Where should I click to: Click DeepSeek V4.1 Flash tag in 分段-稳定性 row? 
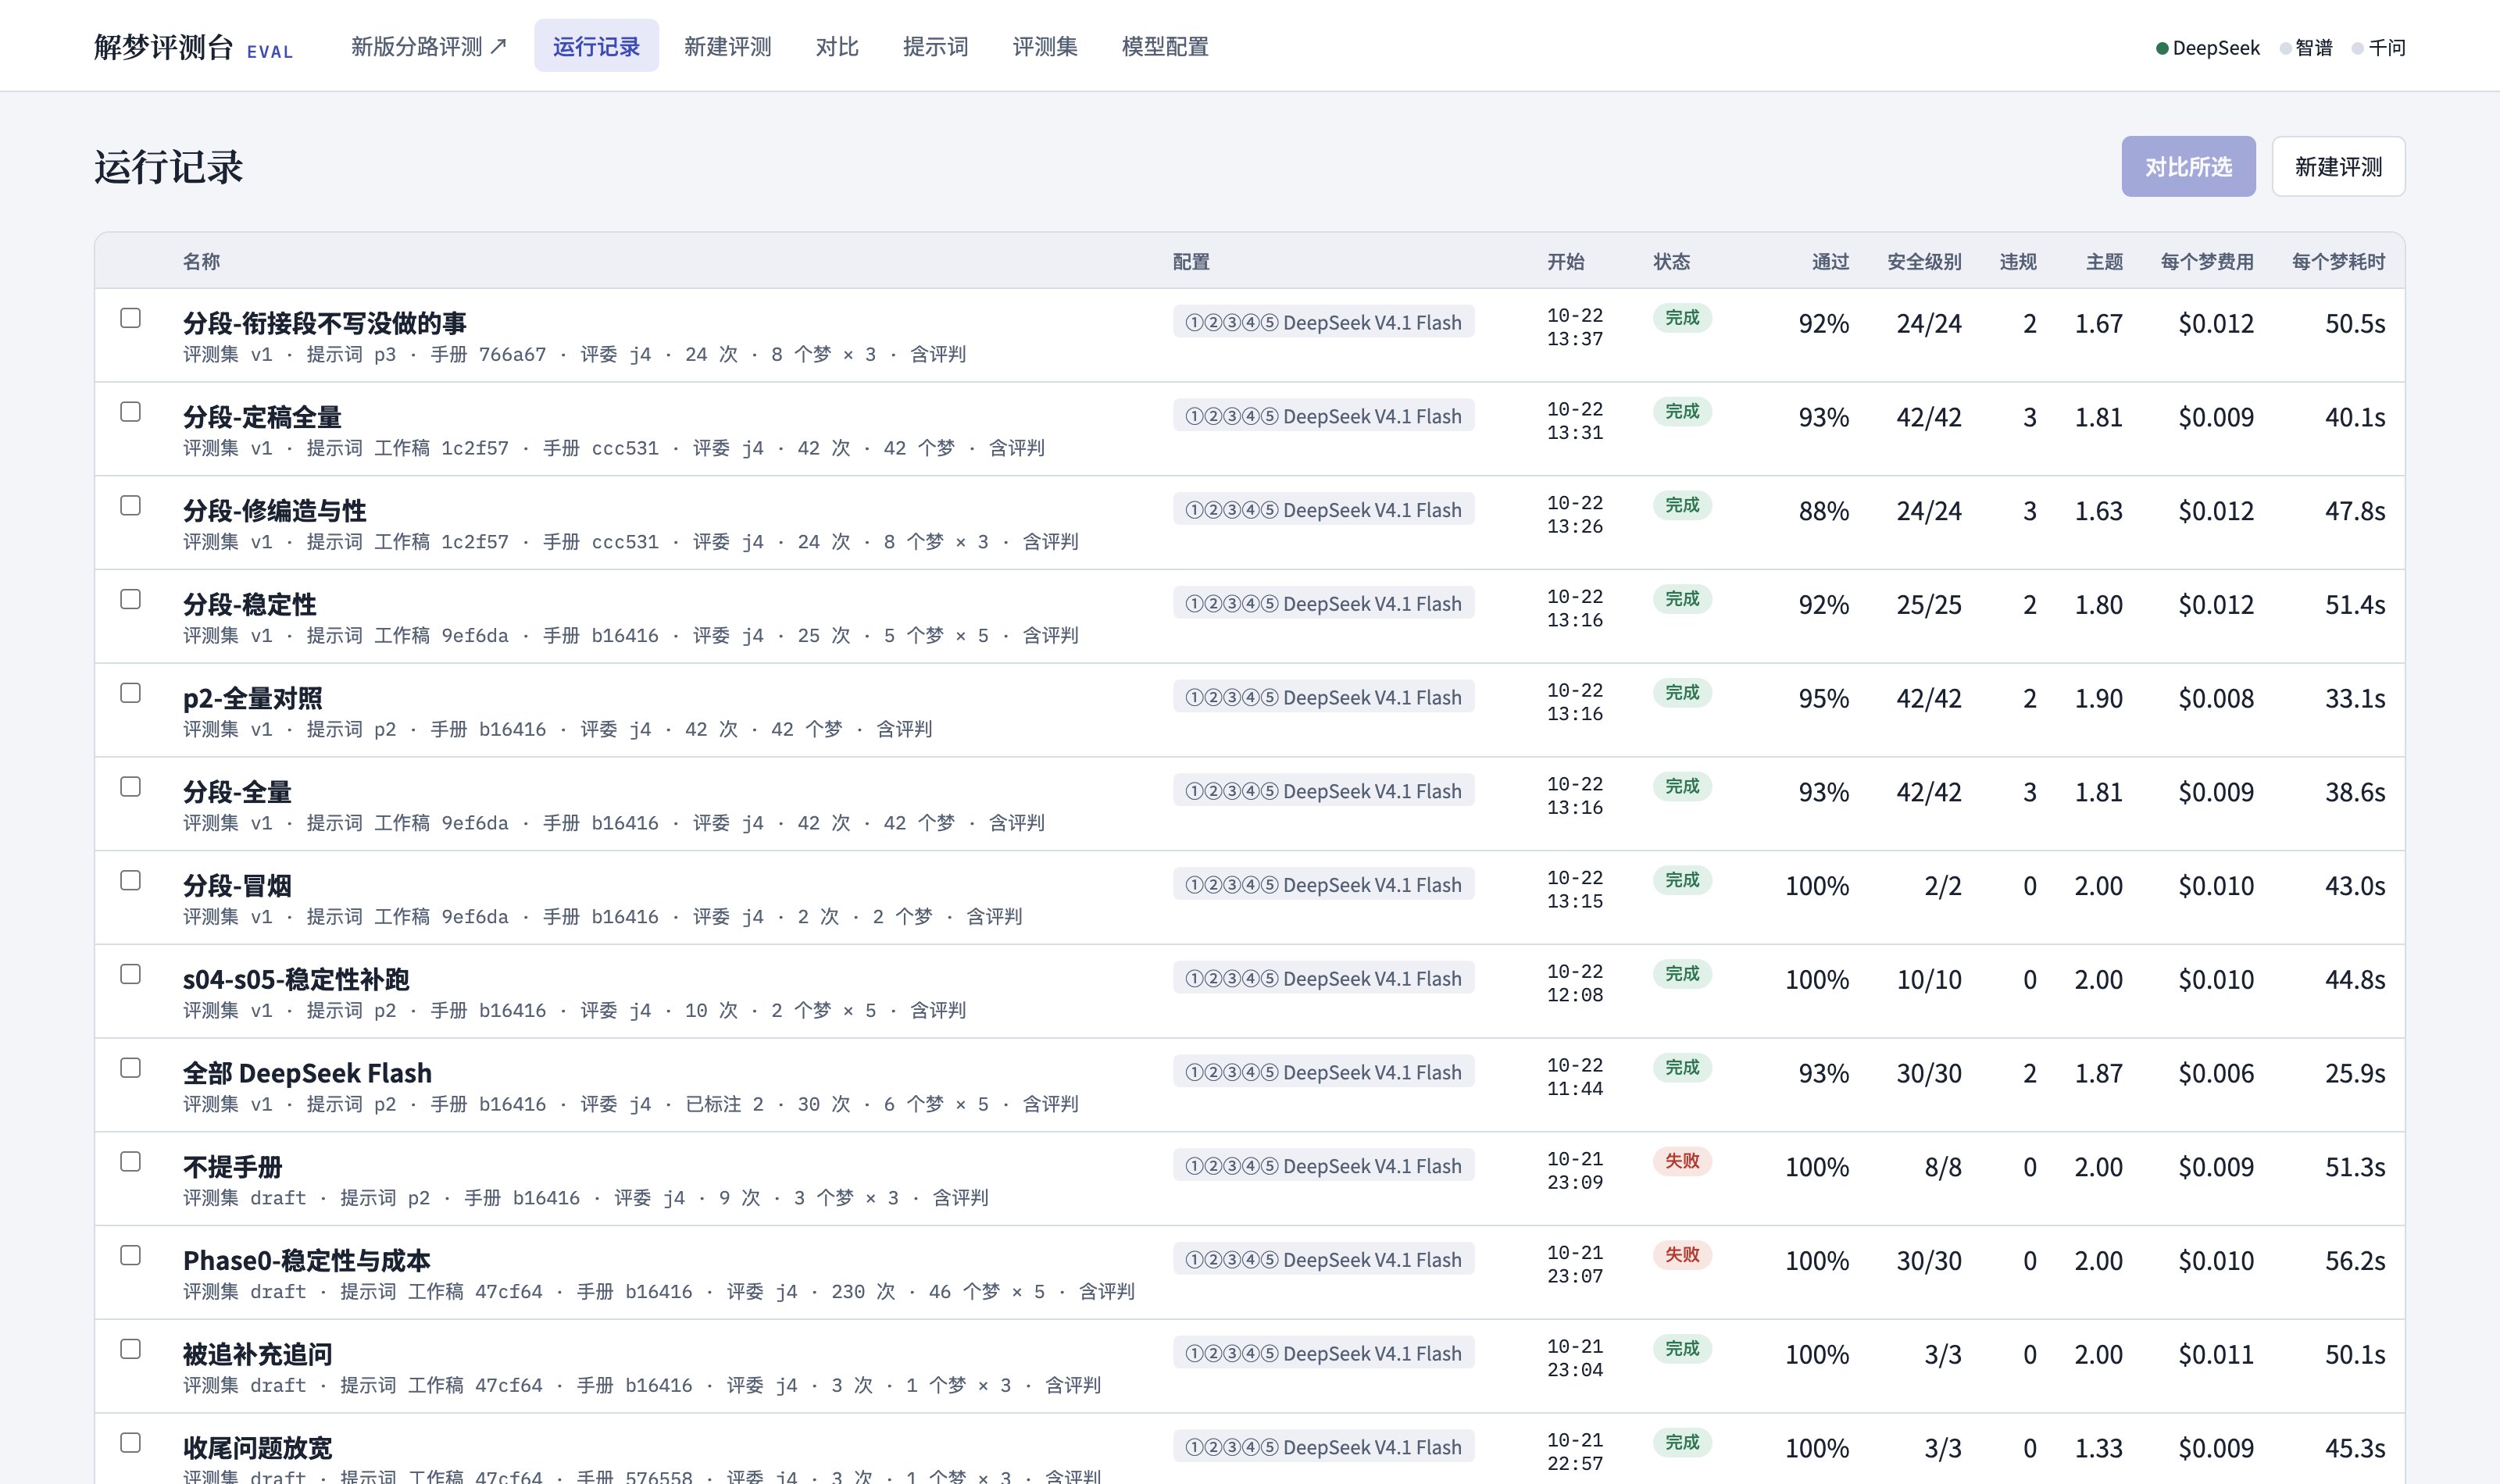[x=1323, y=604]
